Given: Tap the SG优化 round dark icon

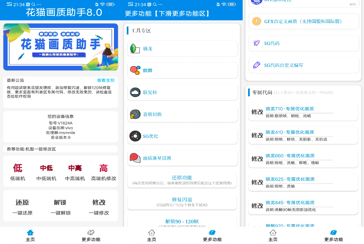Looking at the screenshot, I should coord(135,136).
